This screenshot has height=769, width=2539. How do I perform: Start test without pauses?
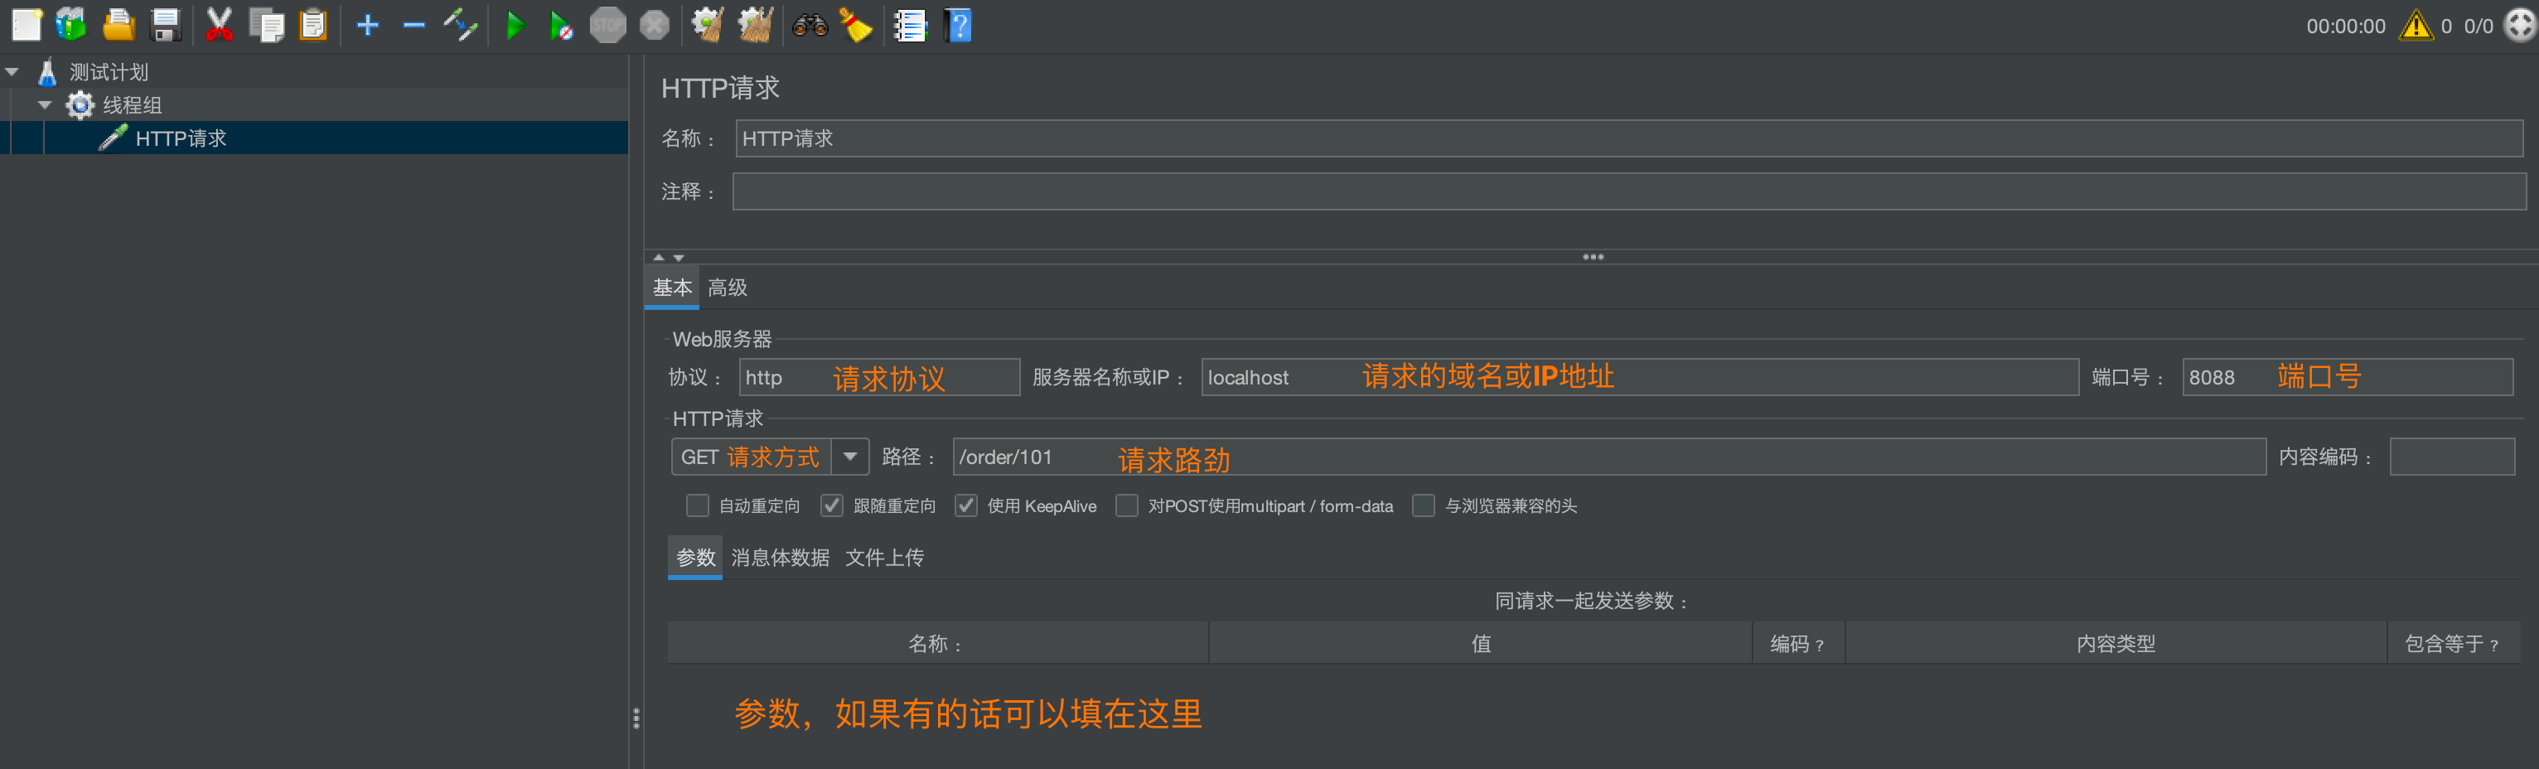561,25
